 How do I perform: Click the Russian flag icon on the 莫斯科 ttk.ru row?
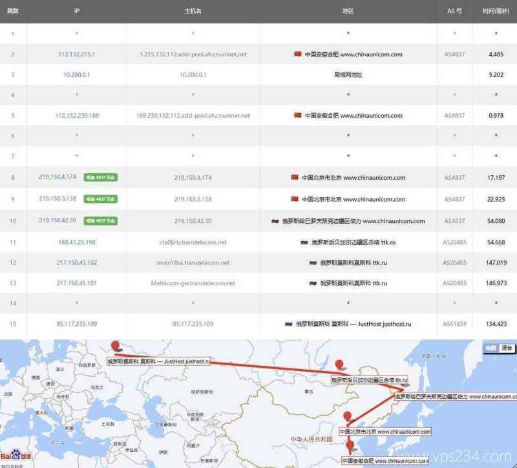tap(314, 263)
